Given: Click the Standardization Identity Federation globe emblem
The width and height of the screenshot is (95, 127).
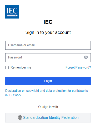Looking at the screenshot, I should point(20,118).
